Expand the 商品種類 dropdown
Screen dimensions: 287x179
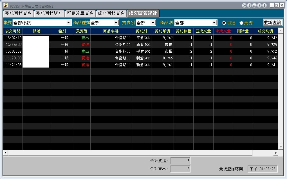point(116,23)
